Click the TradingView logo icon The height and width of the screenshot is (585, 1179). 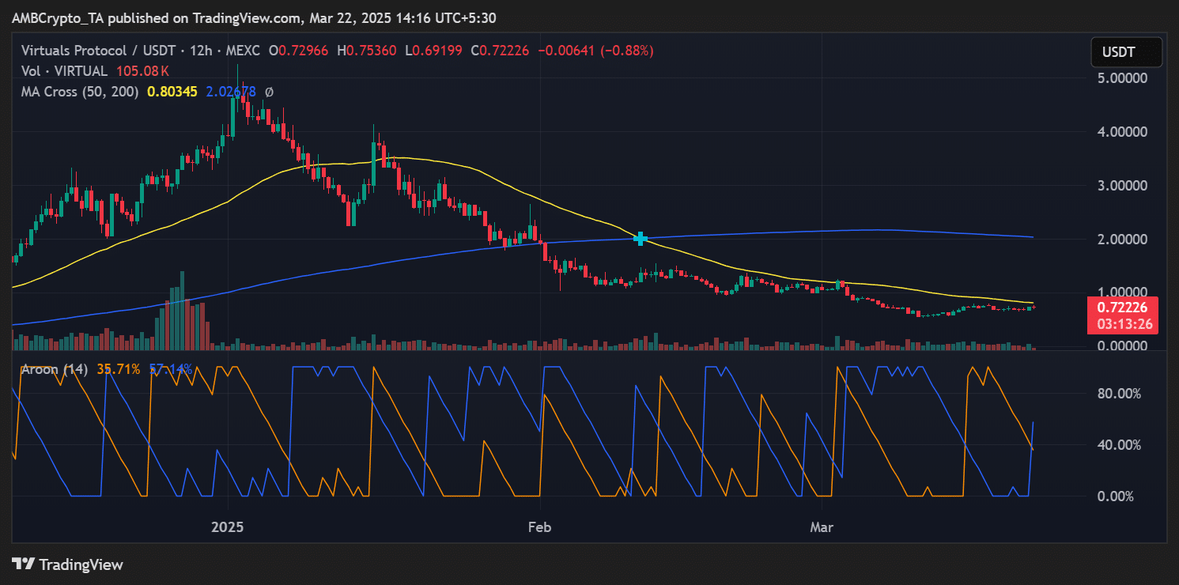(x=24, y=564)
